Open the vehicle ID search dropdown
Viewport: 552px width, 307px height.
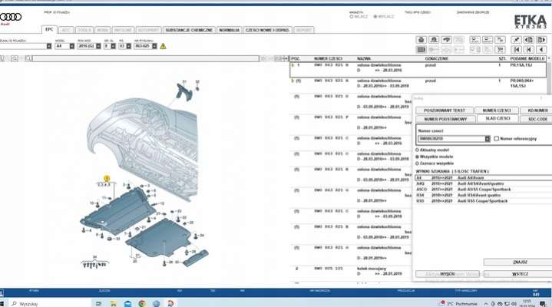pos(49,46)
